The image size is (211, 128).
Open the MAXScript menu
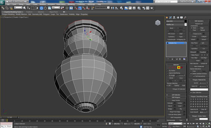coord(91,4)
